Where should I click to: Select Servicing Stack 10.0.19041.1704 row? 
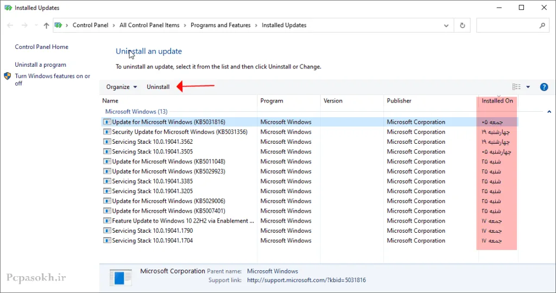coord(309,240)
